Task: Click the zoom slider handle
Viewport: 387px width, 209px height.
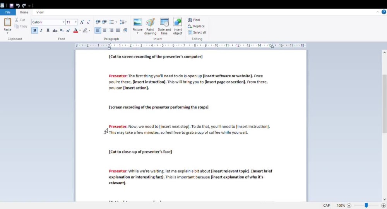Action: 366,205
